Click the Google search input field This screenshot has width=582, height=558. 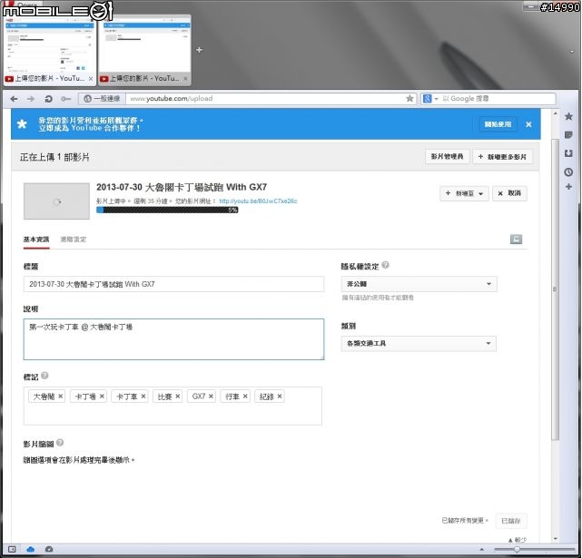[498, 99]
